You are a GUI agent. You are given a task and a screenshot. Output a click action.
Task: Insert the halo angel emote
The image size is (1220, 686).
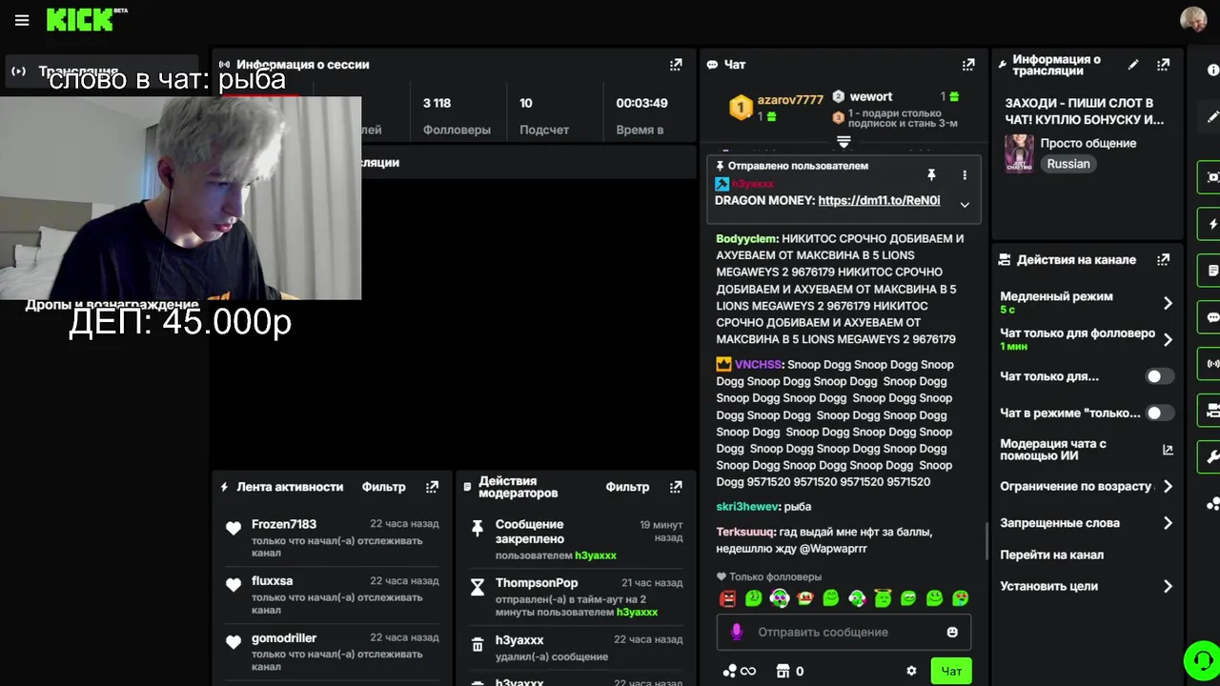pos(883,598)
